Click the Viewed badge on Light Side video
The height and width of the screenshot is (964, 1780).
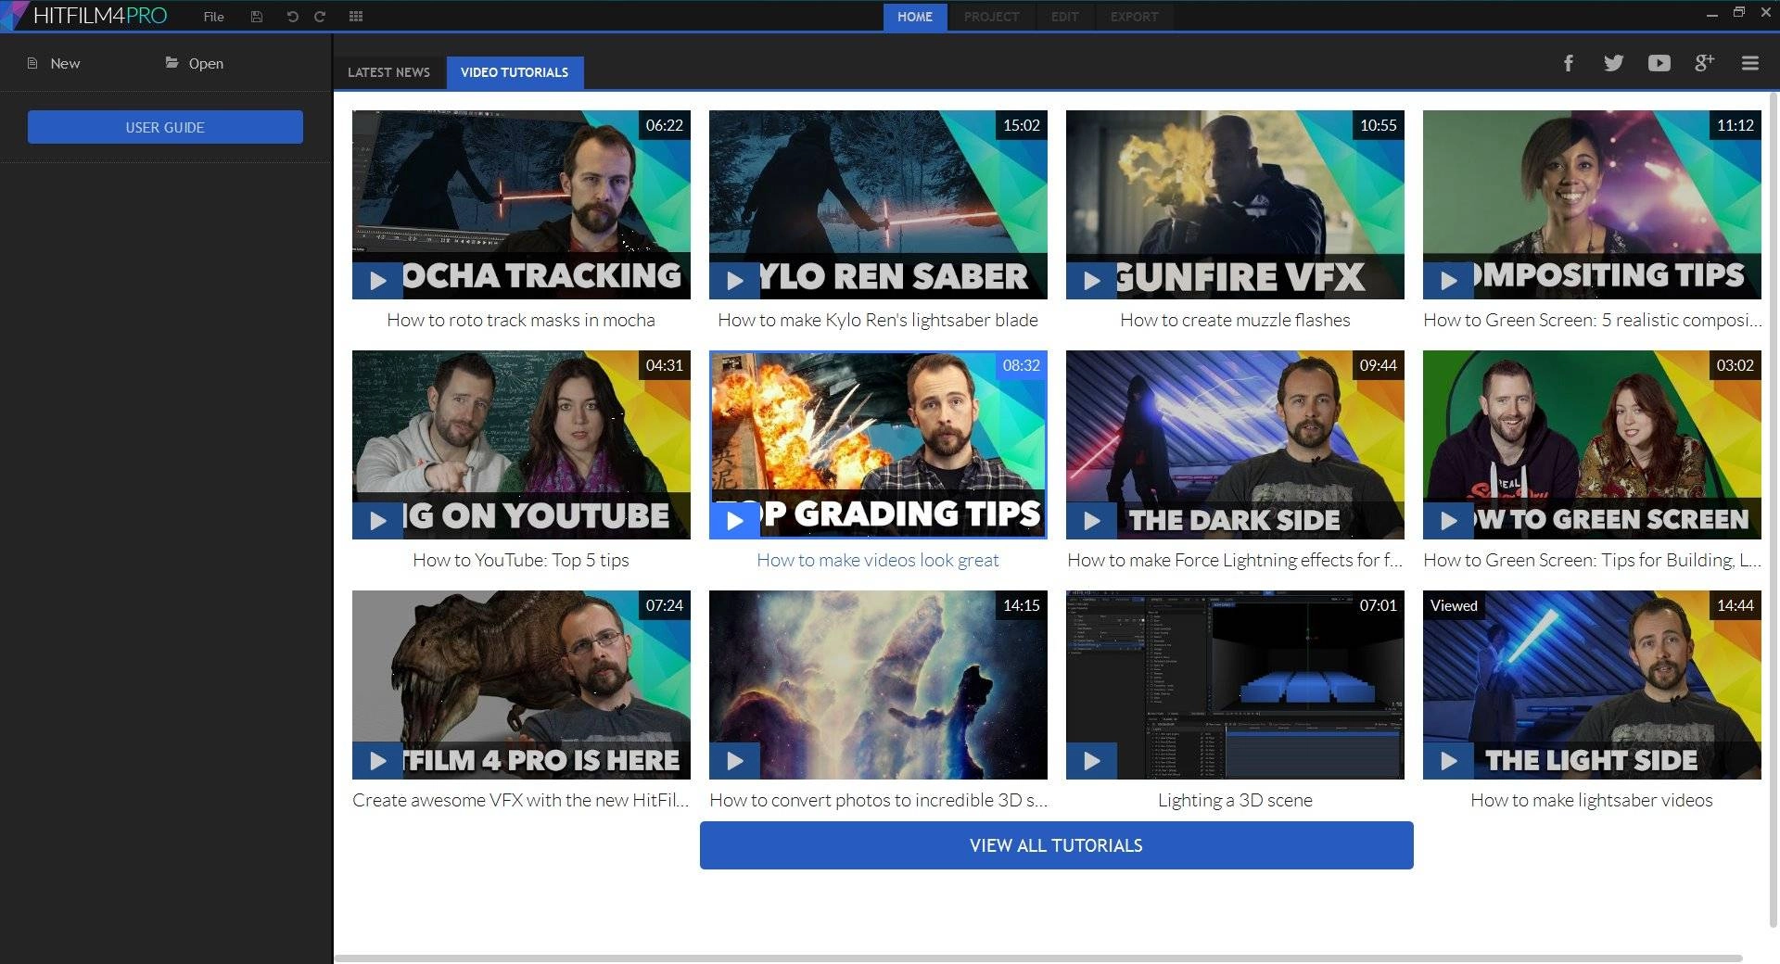click(x=1454, y=605)
